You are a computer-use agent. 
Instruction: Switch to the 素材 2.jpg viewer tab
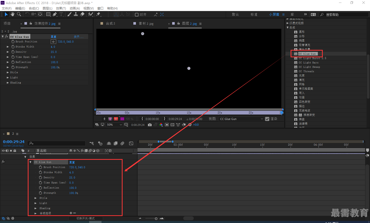coord(146,23)
